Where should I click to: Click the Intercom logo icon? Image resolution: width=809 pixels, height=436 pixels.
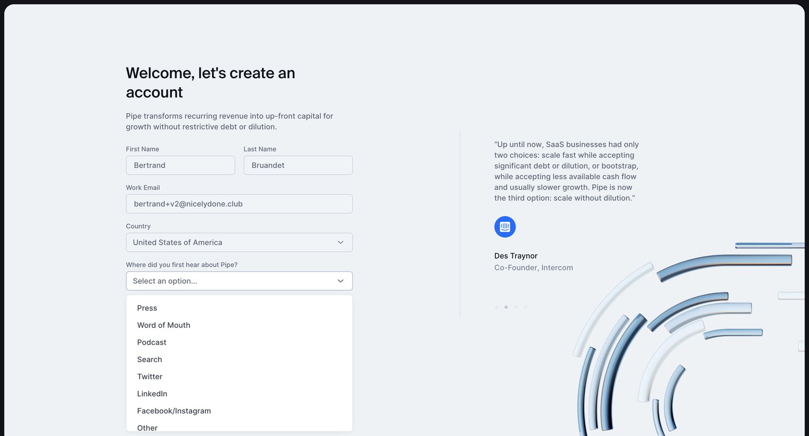(505, 227)
